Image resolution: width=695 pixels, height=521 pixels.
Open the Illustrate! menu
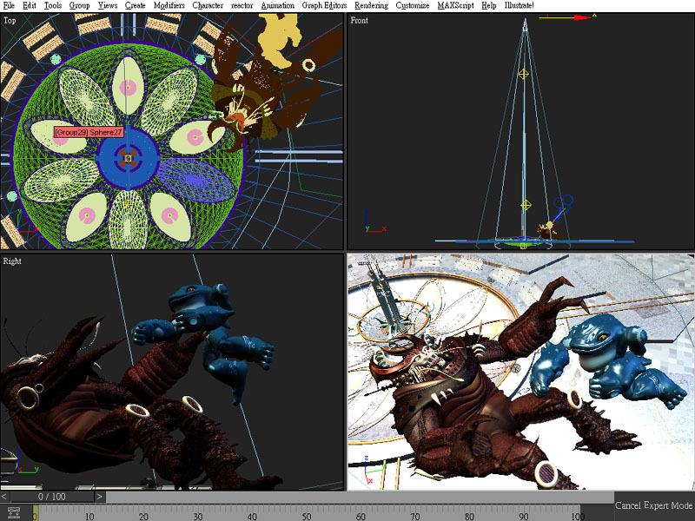(x=519, y=5)
